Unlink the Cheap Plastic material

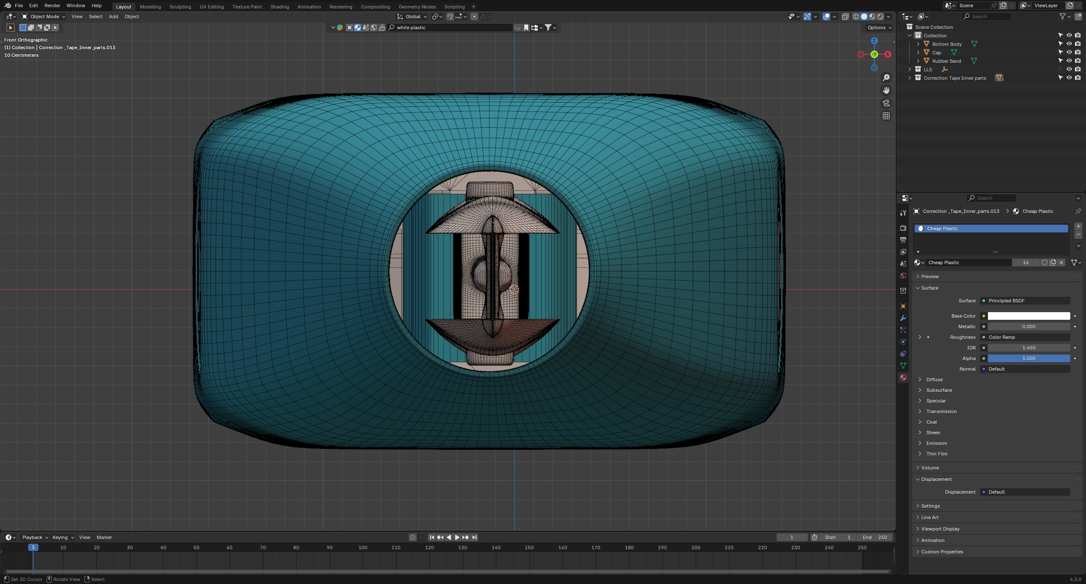[x=1061, y=263]
